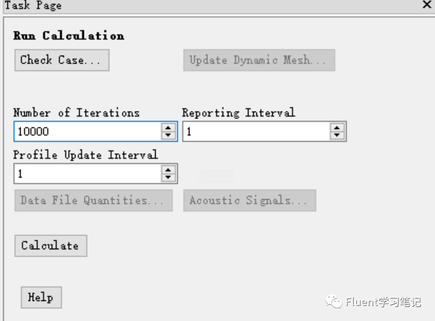
Task: Close the Task Page panel
Action: (427, 4)
